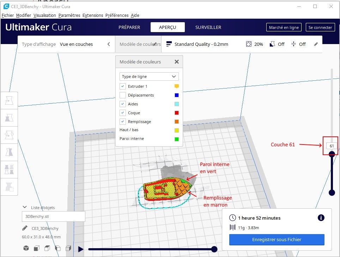Select 3DBenchy.stl in object list
The height and width of the screenshot is (257, 340).
[53, 216]
